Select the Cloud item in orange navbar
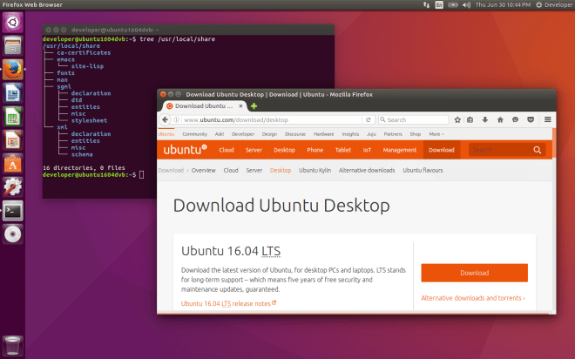Image resolution: width=575 pixels, height=359 pixels. 226,150
